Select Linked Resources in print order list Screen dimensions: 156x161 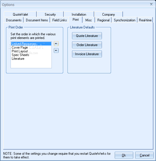(31, 44)
